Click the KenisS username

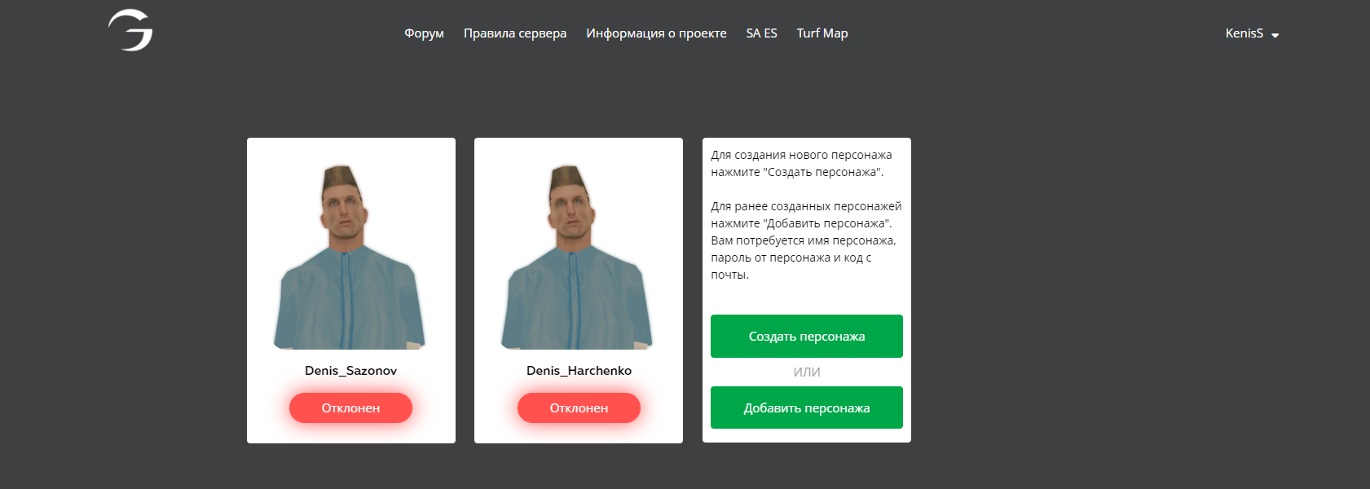[1244, 33]
